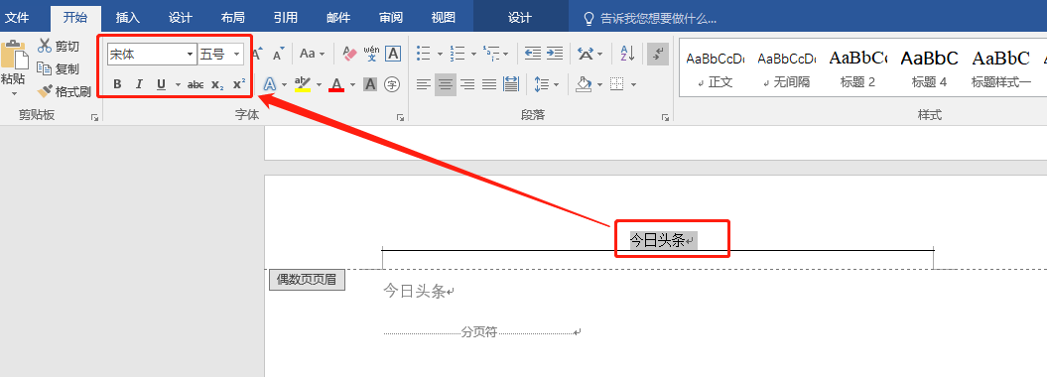The width and height of the screenshot is (1047, 377).
Task: Click the Cut (剪切) scissors button
Action: [x=59, y=46]
